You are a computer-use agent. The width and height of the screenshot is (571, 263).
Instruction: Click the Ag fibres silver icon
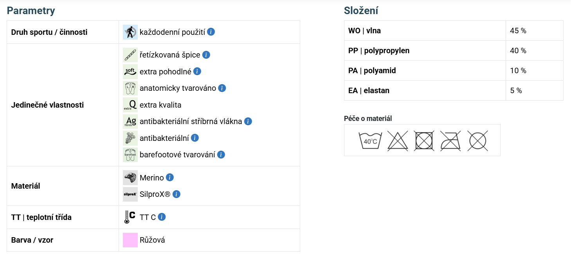130,121
